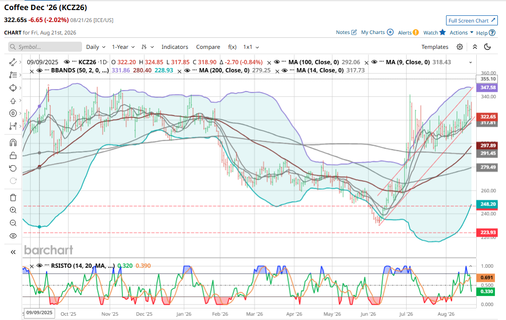Toggle visibility of KCZ26 price series

(x=67, y=62)
